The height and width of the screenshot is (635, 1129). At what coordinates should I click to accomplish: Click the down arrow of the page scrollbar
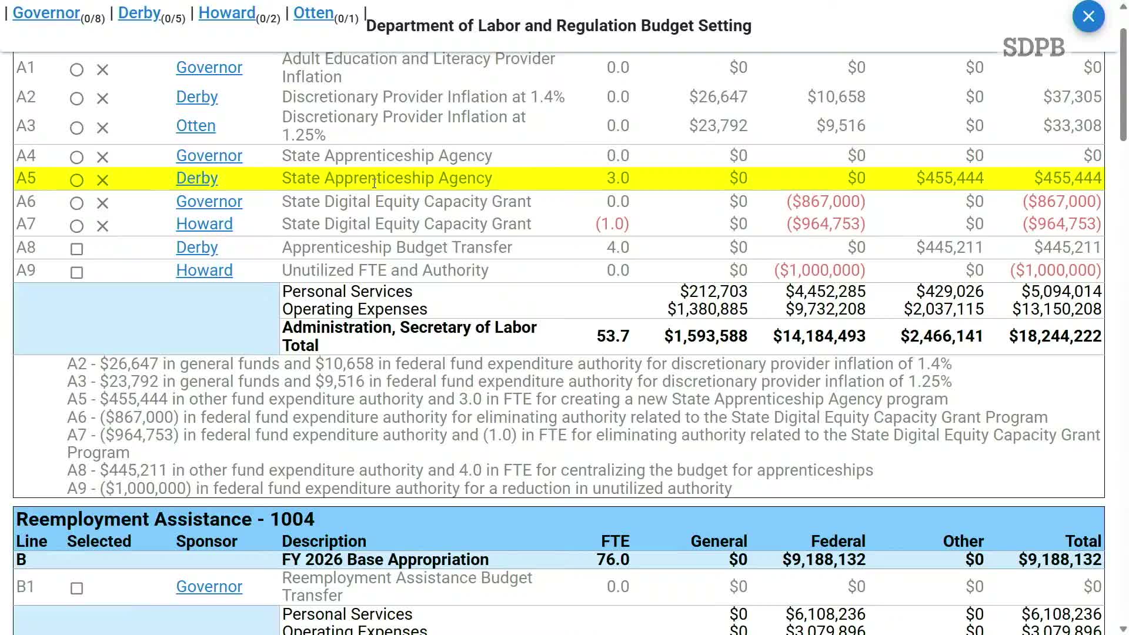coord(1123,629)
